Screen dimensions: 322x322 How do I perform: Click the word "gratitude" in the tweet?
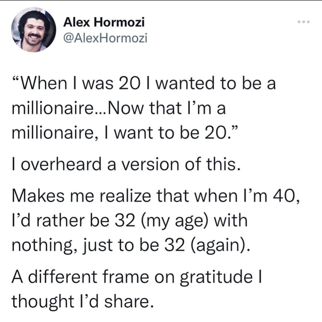[216, 277]
